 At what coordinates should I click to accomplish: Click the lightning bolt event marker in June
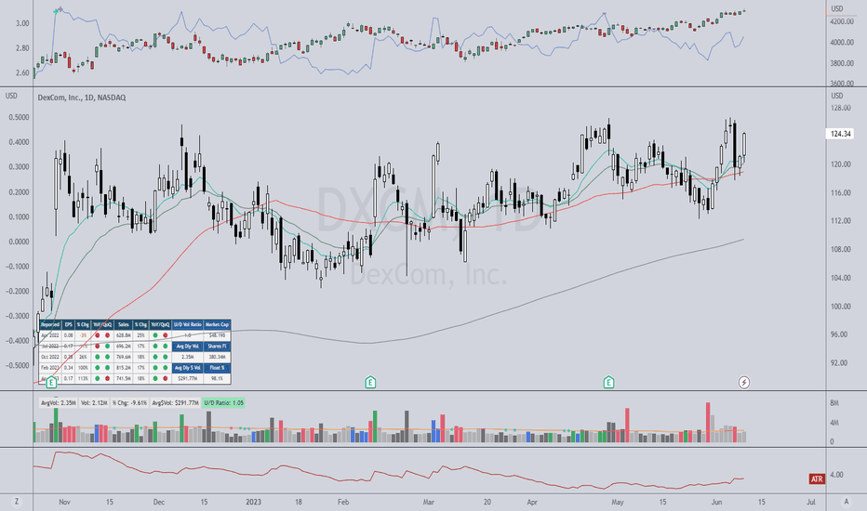click(744, 382)
